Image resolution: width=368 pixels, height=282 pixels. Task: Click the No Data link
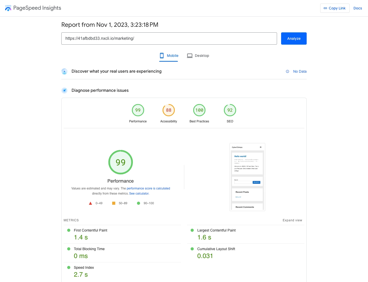pyautogui.click(x=300, y=71)
